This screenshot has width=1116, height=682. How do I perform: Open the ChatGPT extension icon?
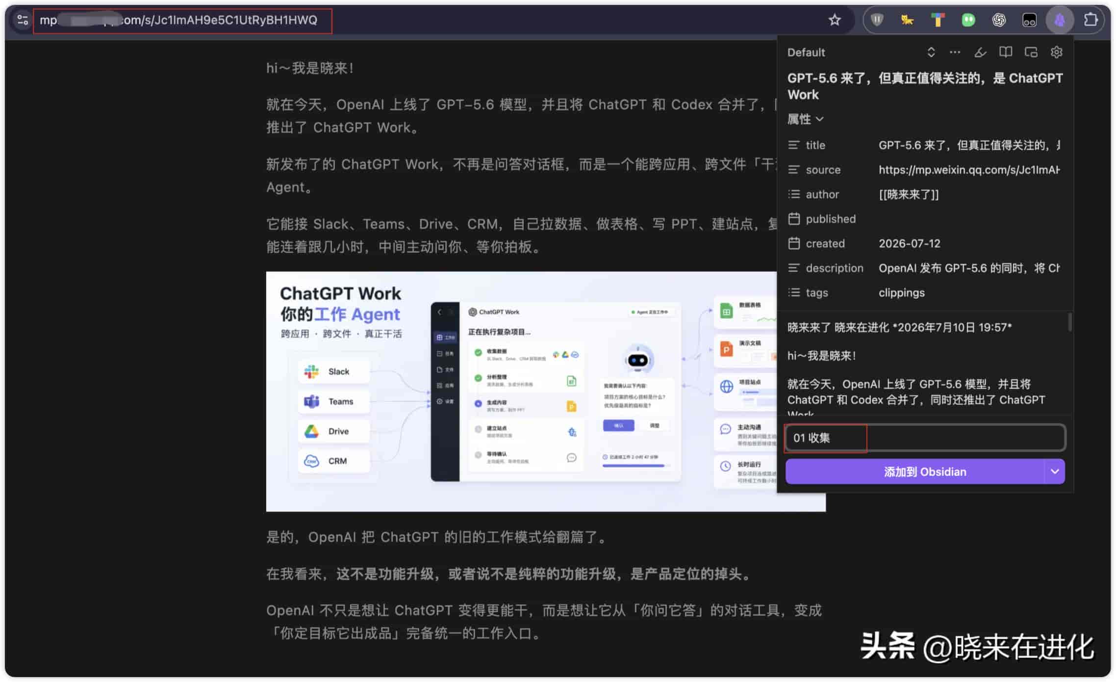pos(999,20)
